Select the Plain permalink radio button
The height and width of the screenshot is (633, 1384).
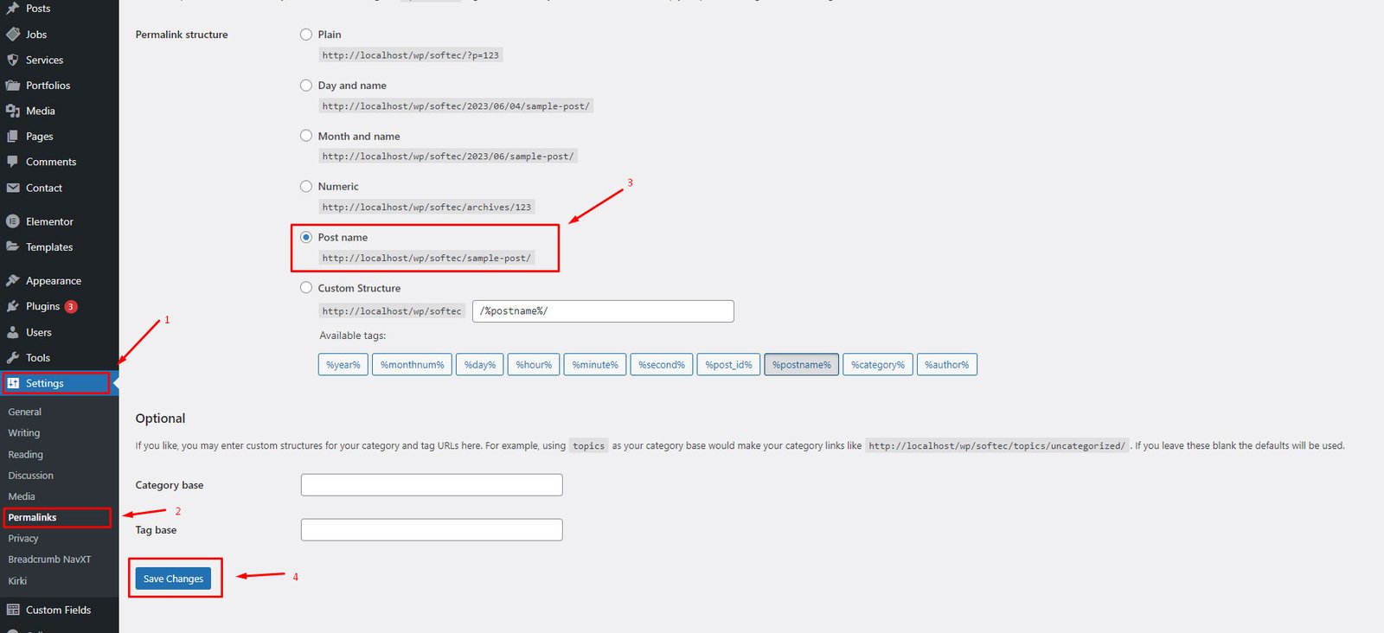pyautogui.click(x=306, y=35)
